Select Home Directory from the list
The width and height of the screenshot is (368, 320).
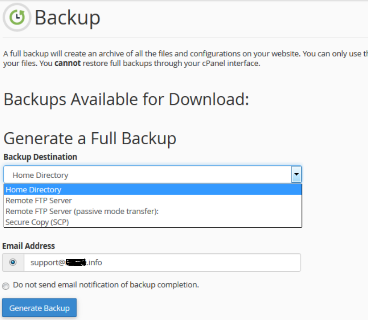tap(153, 189)
